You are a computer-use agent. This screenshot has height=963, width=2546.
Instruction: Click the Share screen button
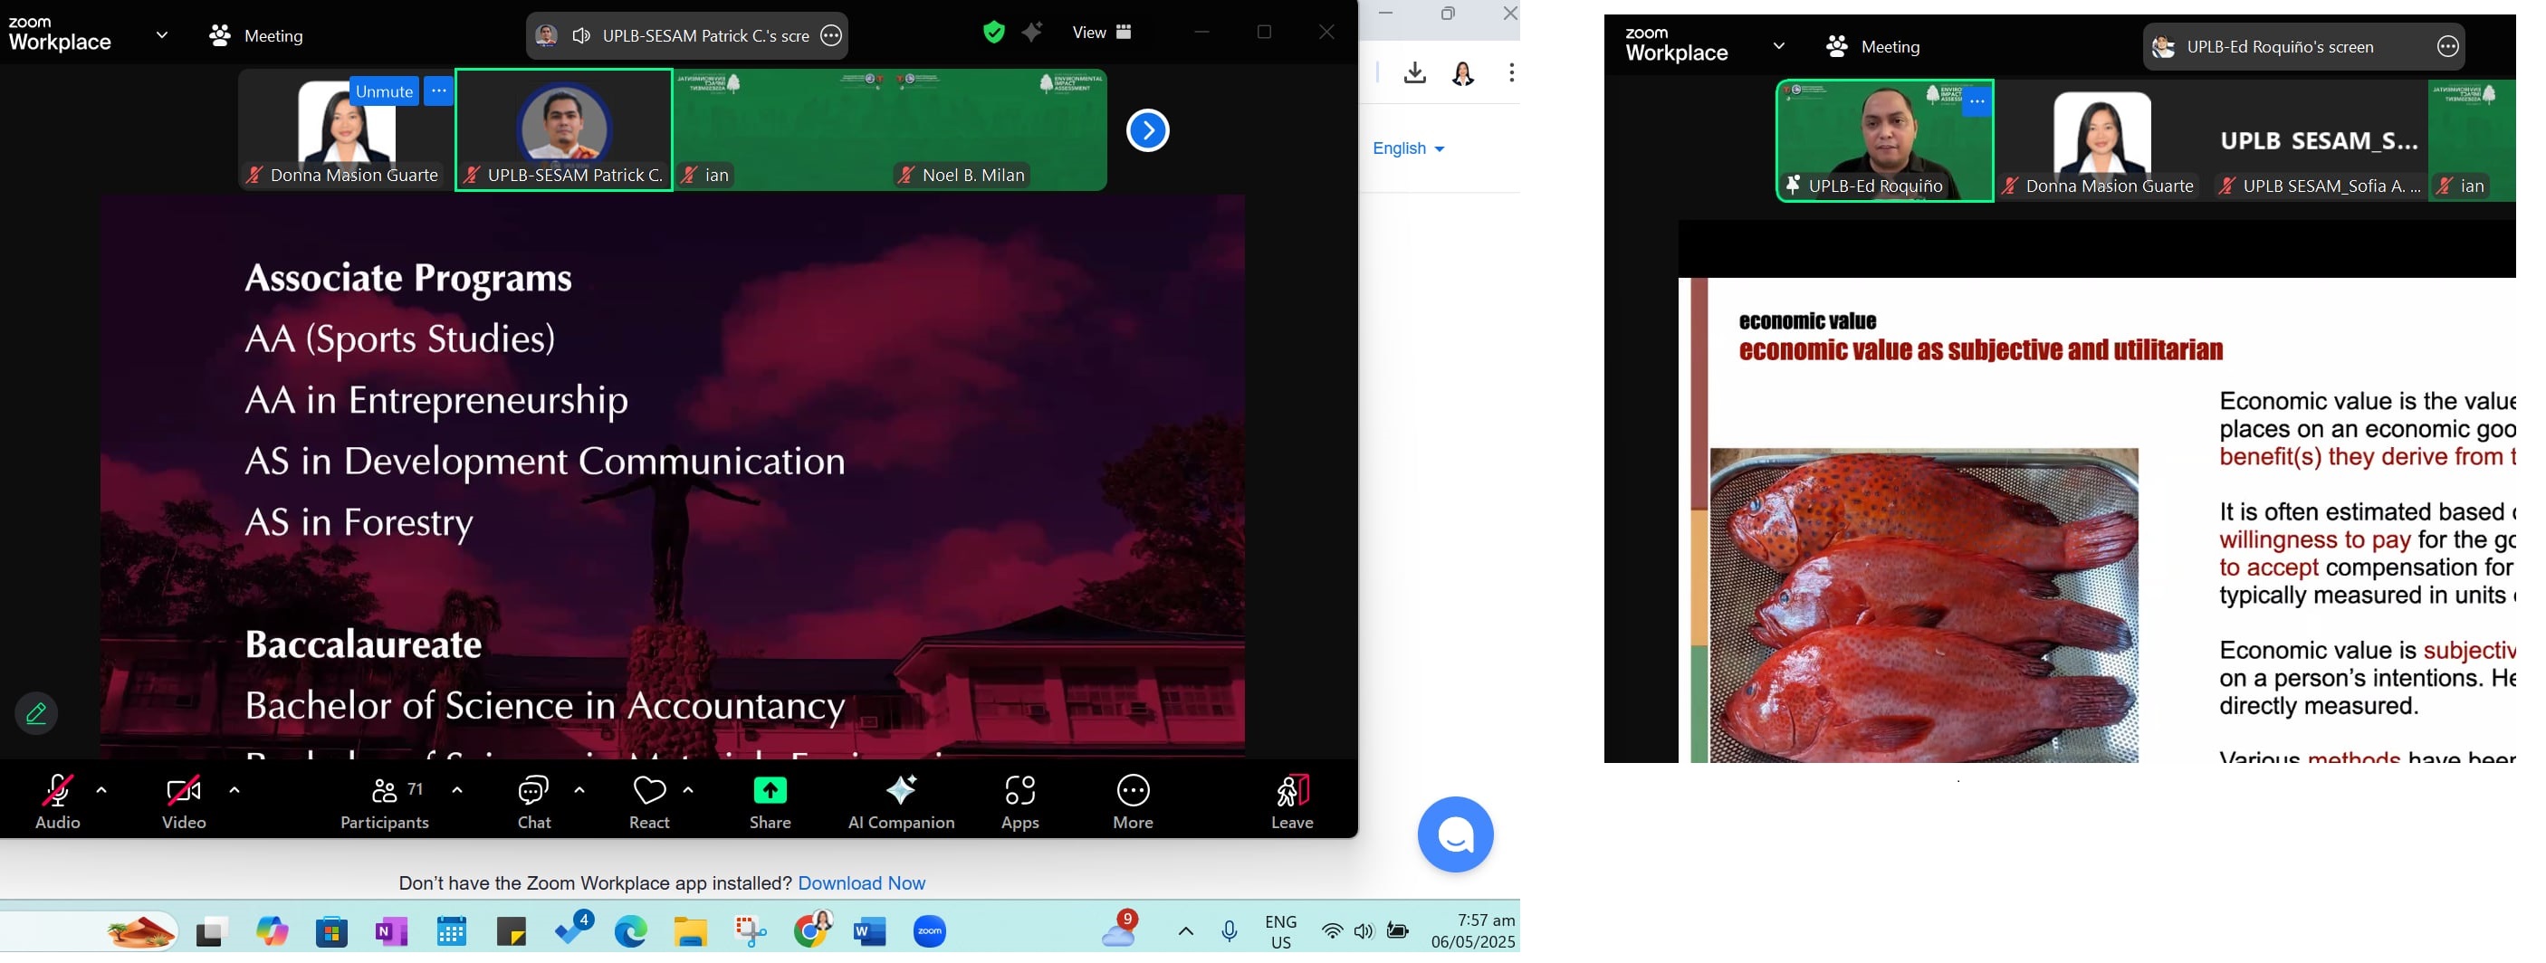pos(769,802)
